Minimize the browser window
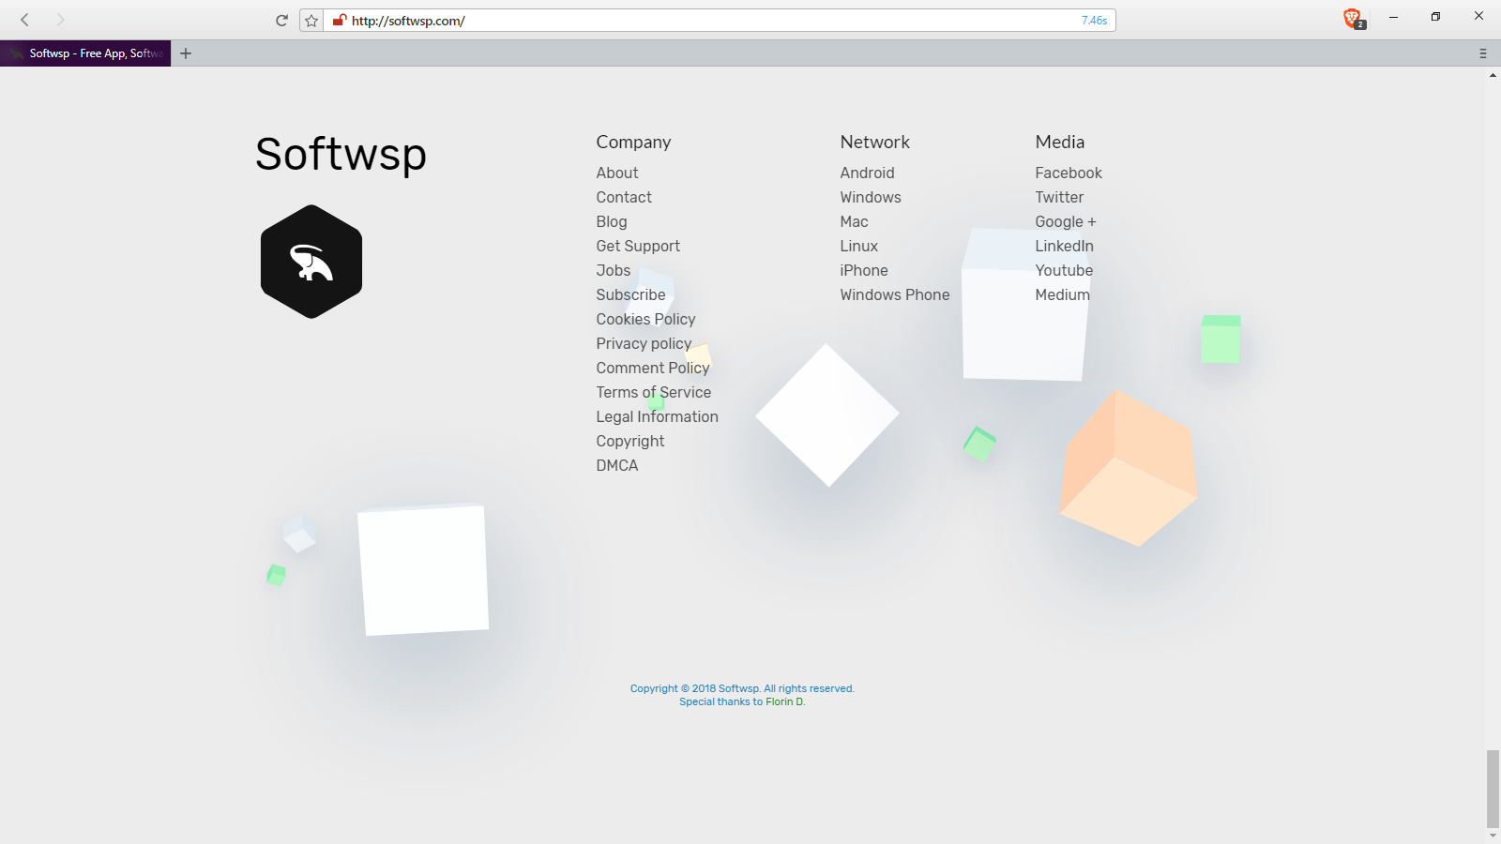 1393,17
